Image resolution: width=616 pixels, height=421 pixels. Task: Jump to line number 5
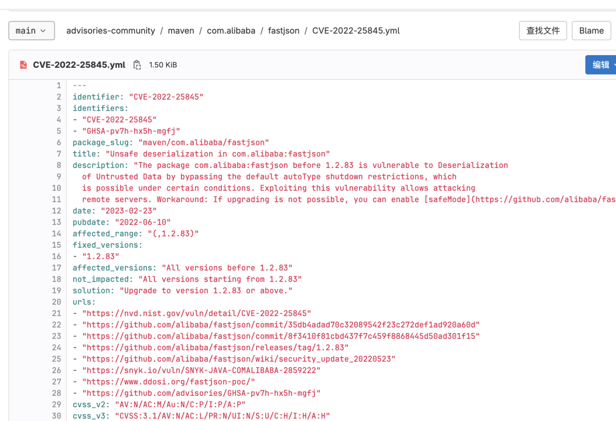point(59,131)
